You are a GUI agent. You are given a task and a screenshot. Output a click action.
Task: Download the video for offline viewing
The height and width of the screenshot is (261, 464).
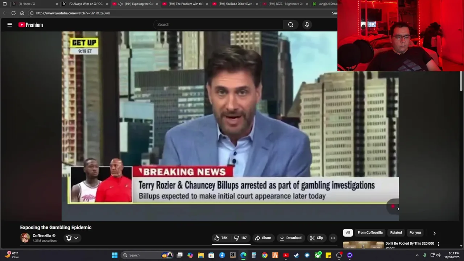coord(291,238)
